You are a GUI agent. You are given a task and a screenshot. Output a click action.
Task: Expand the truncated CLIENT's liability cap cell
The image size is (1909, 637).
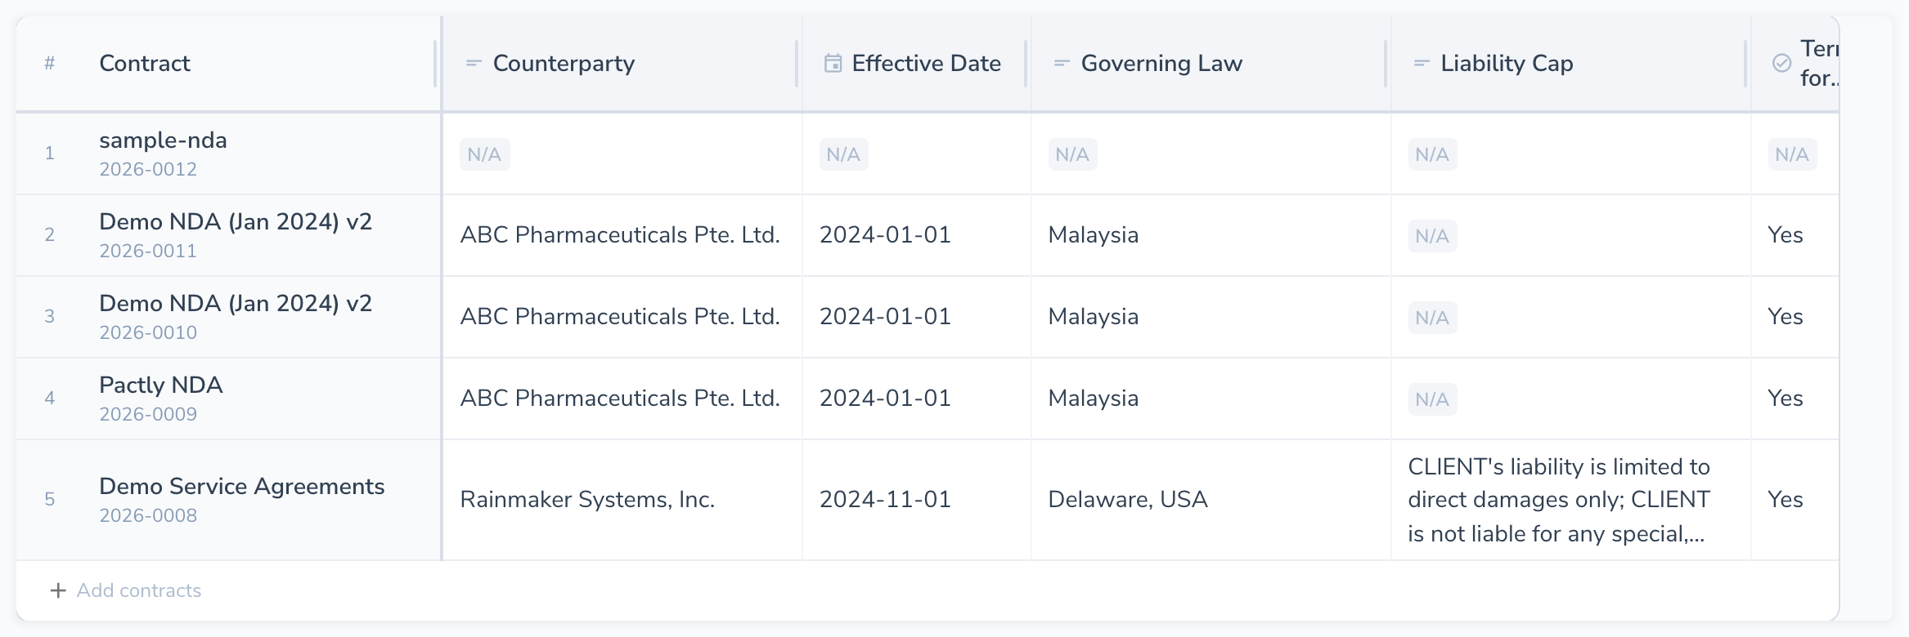[x=1558, y=500]
